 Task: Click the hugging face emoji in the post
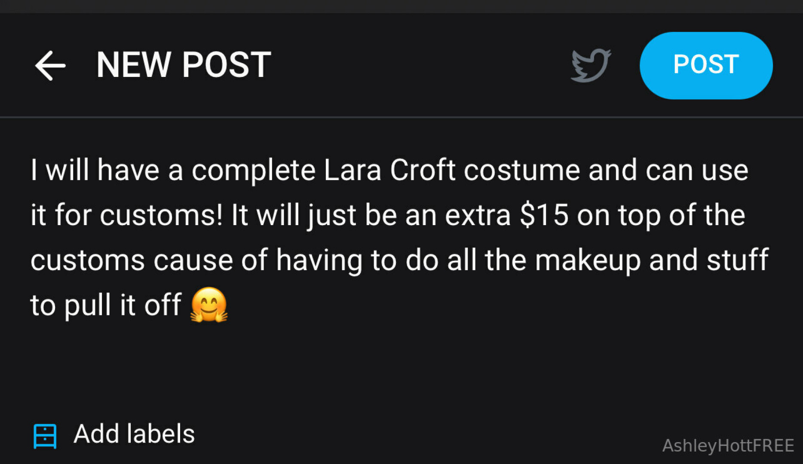point(209,305)
